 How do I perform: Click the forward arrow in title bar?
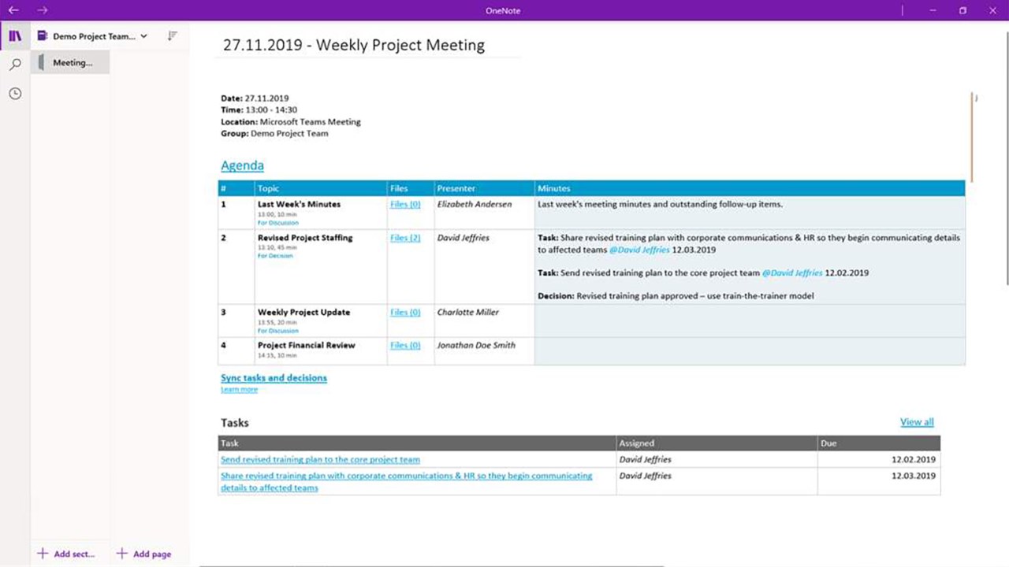pos(43,10)
